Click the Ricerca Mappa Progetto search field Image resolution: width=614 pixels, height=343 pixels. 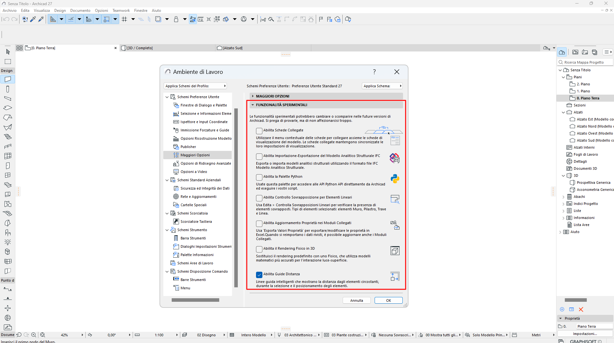pyautogui.click(x=585, y=62)
